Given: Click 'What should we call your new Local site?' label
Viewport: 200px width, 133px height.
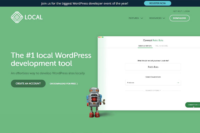Looking at the screenshot, I should point(153,61).
